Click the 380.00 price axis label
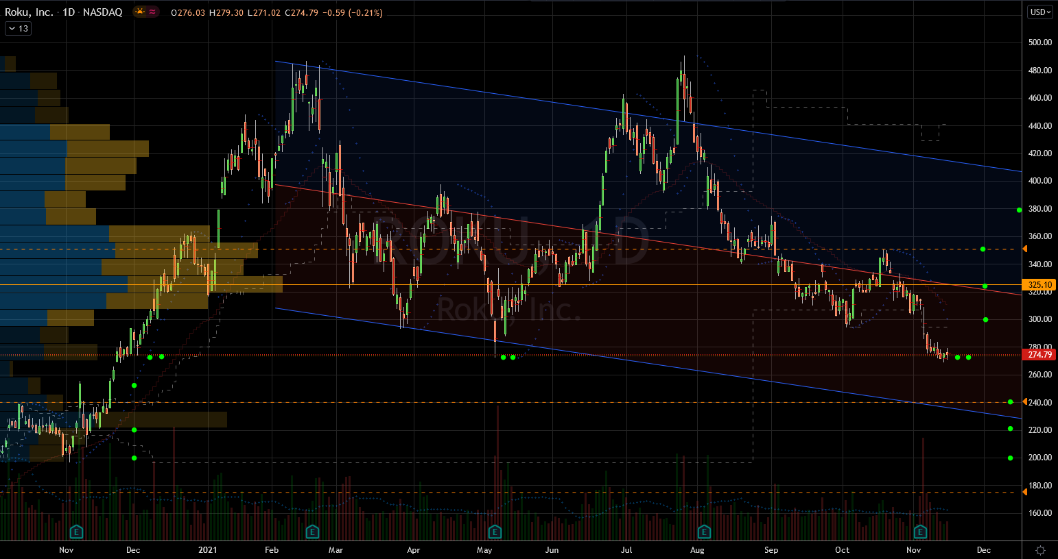 [1040, 209]
